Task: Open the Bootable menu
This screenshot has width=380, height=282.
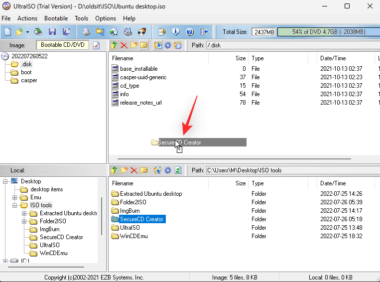Action: pos(56,18)
